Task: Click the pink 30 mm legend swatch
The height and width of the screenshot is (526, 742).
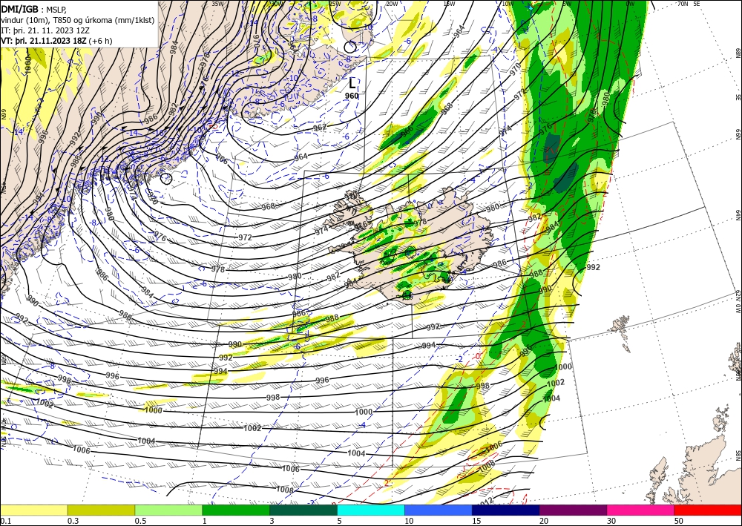Action: [x=641, y=510]
